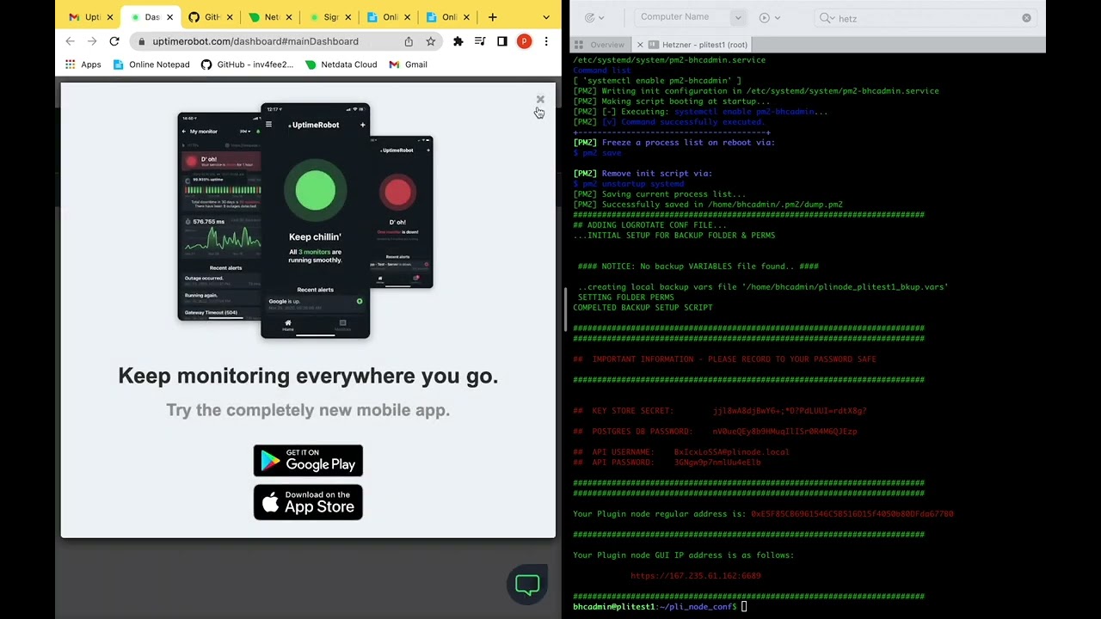
Task: Open a new browser tab
Action: 492,17
